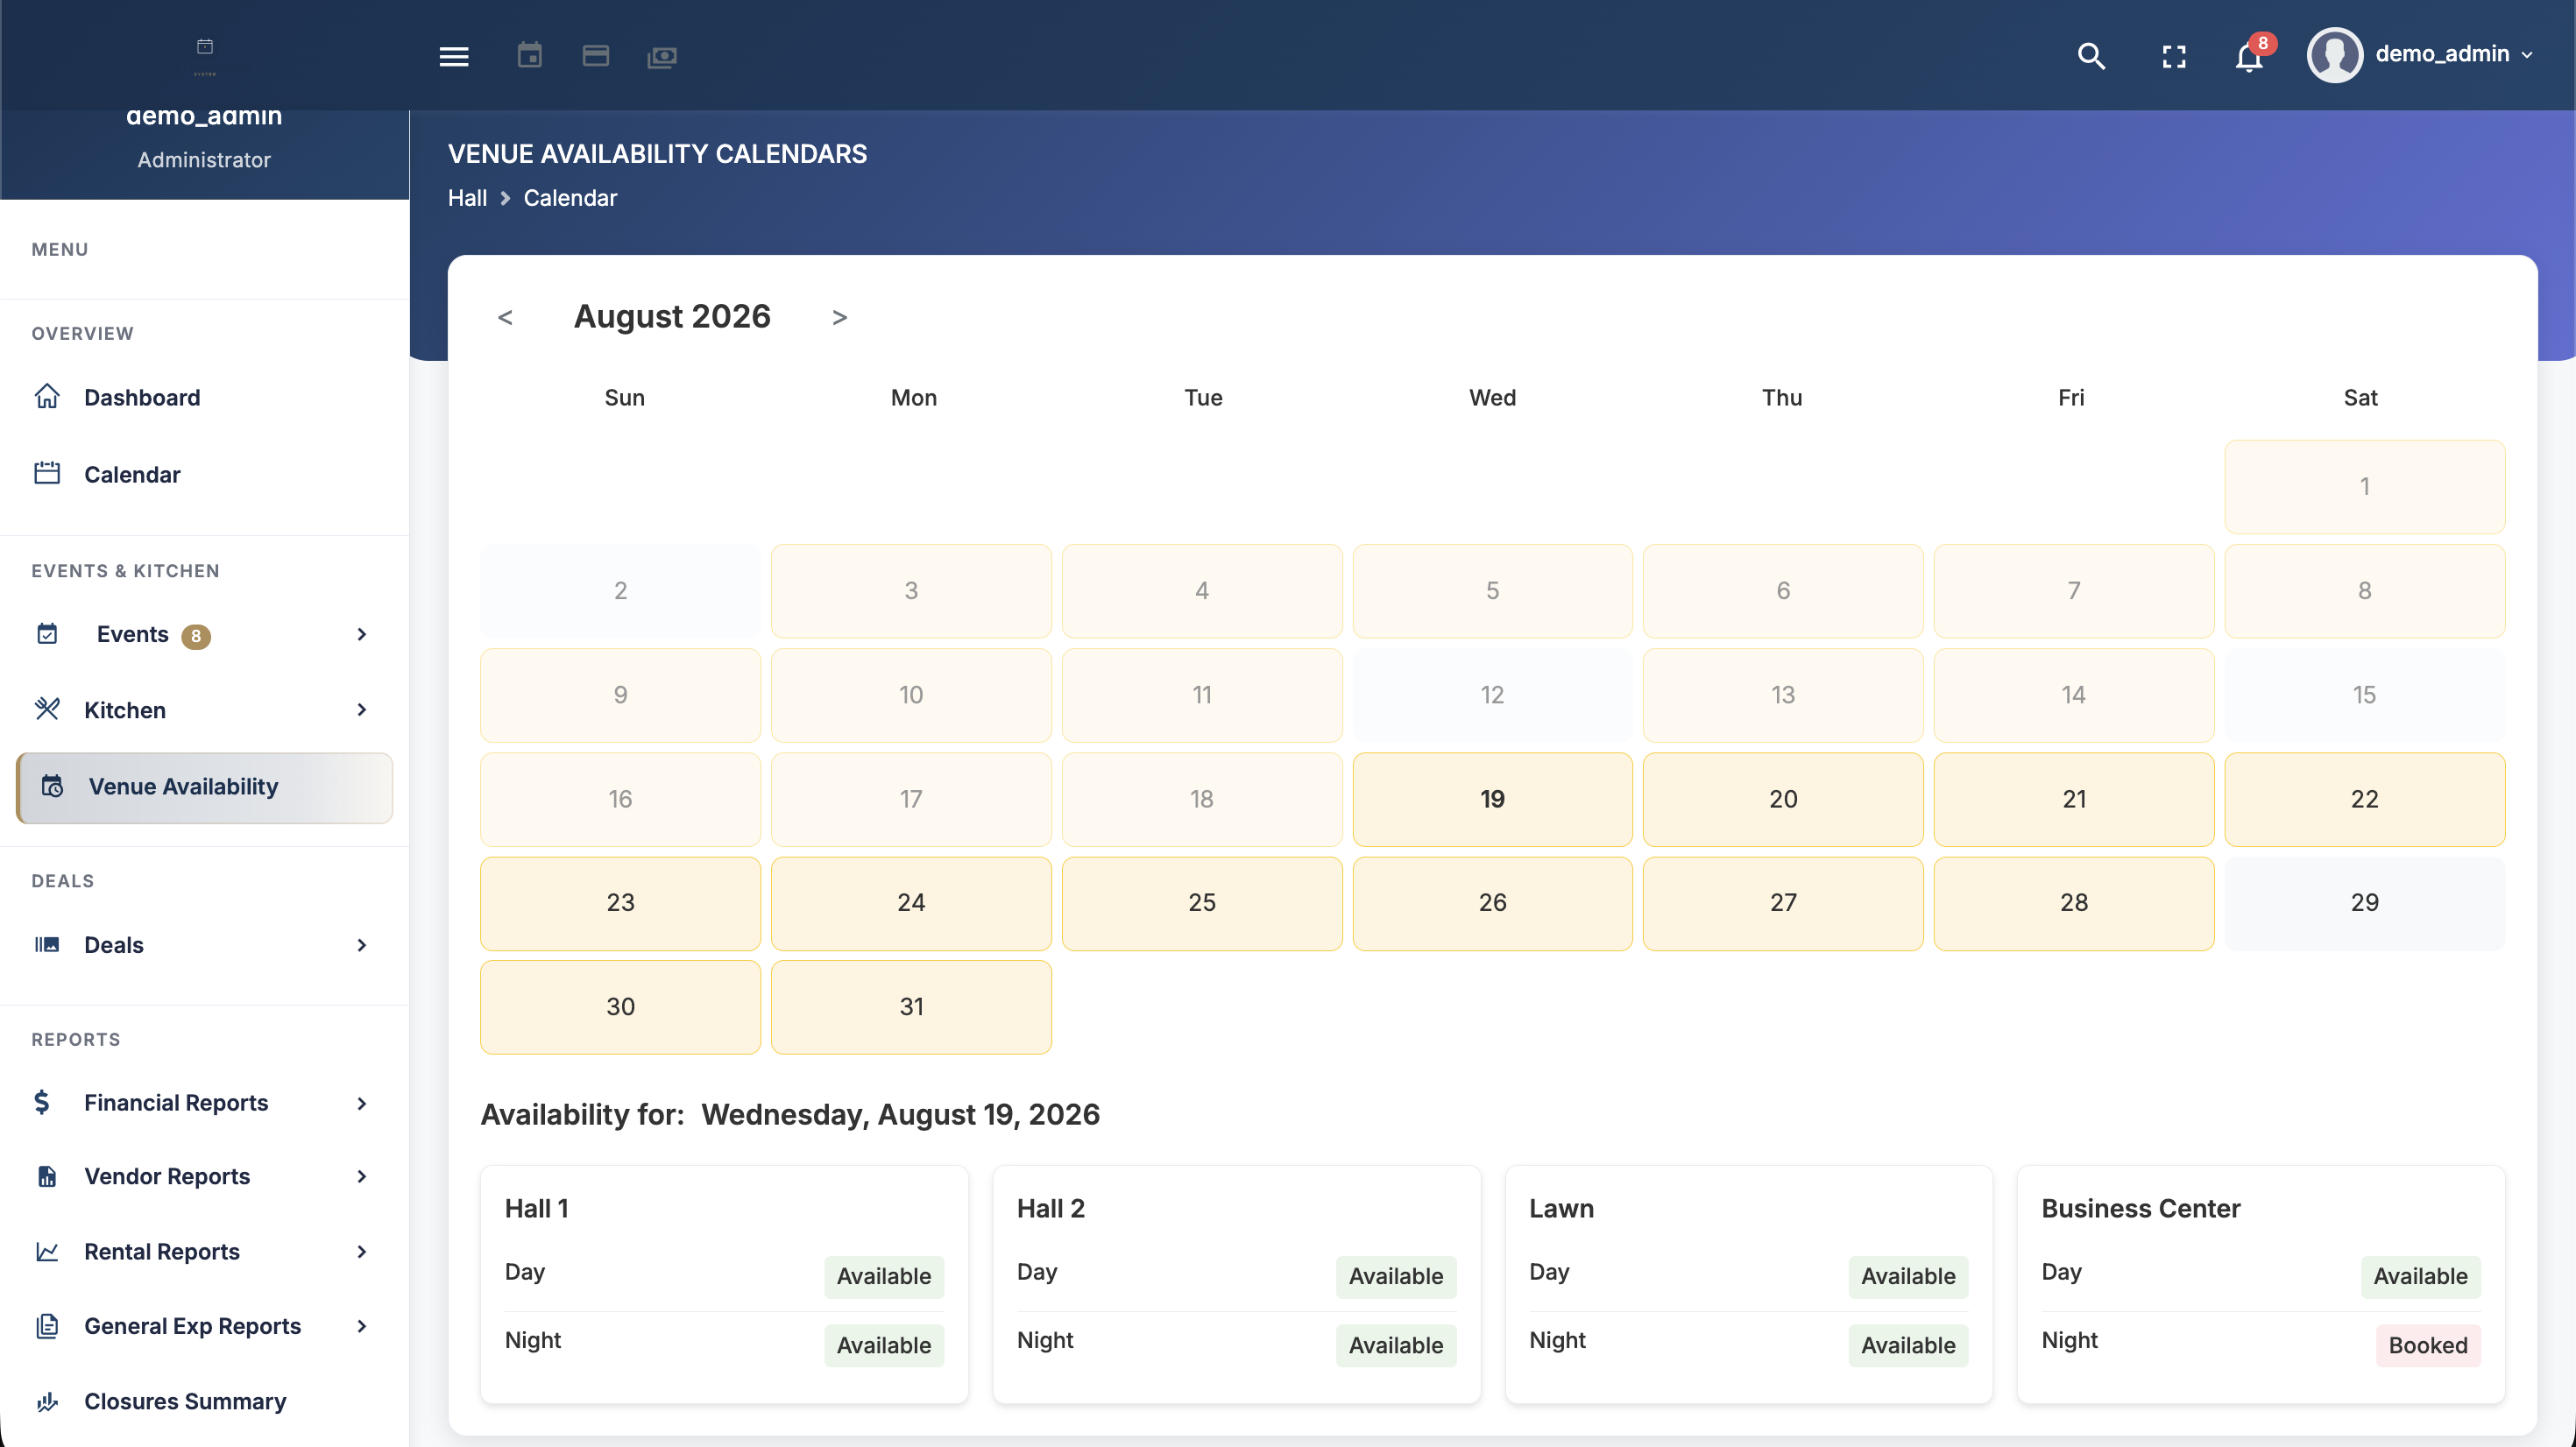Click the Events sidebar icon

point(47,634)
